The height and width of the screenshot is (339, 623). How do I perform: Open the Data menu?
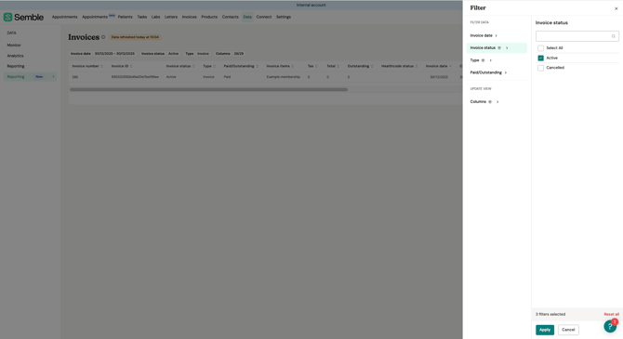coord(247,17)
